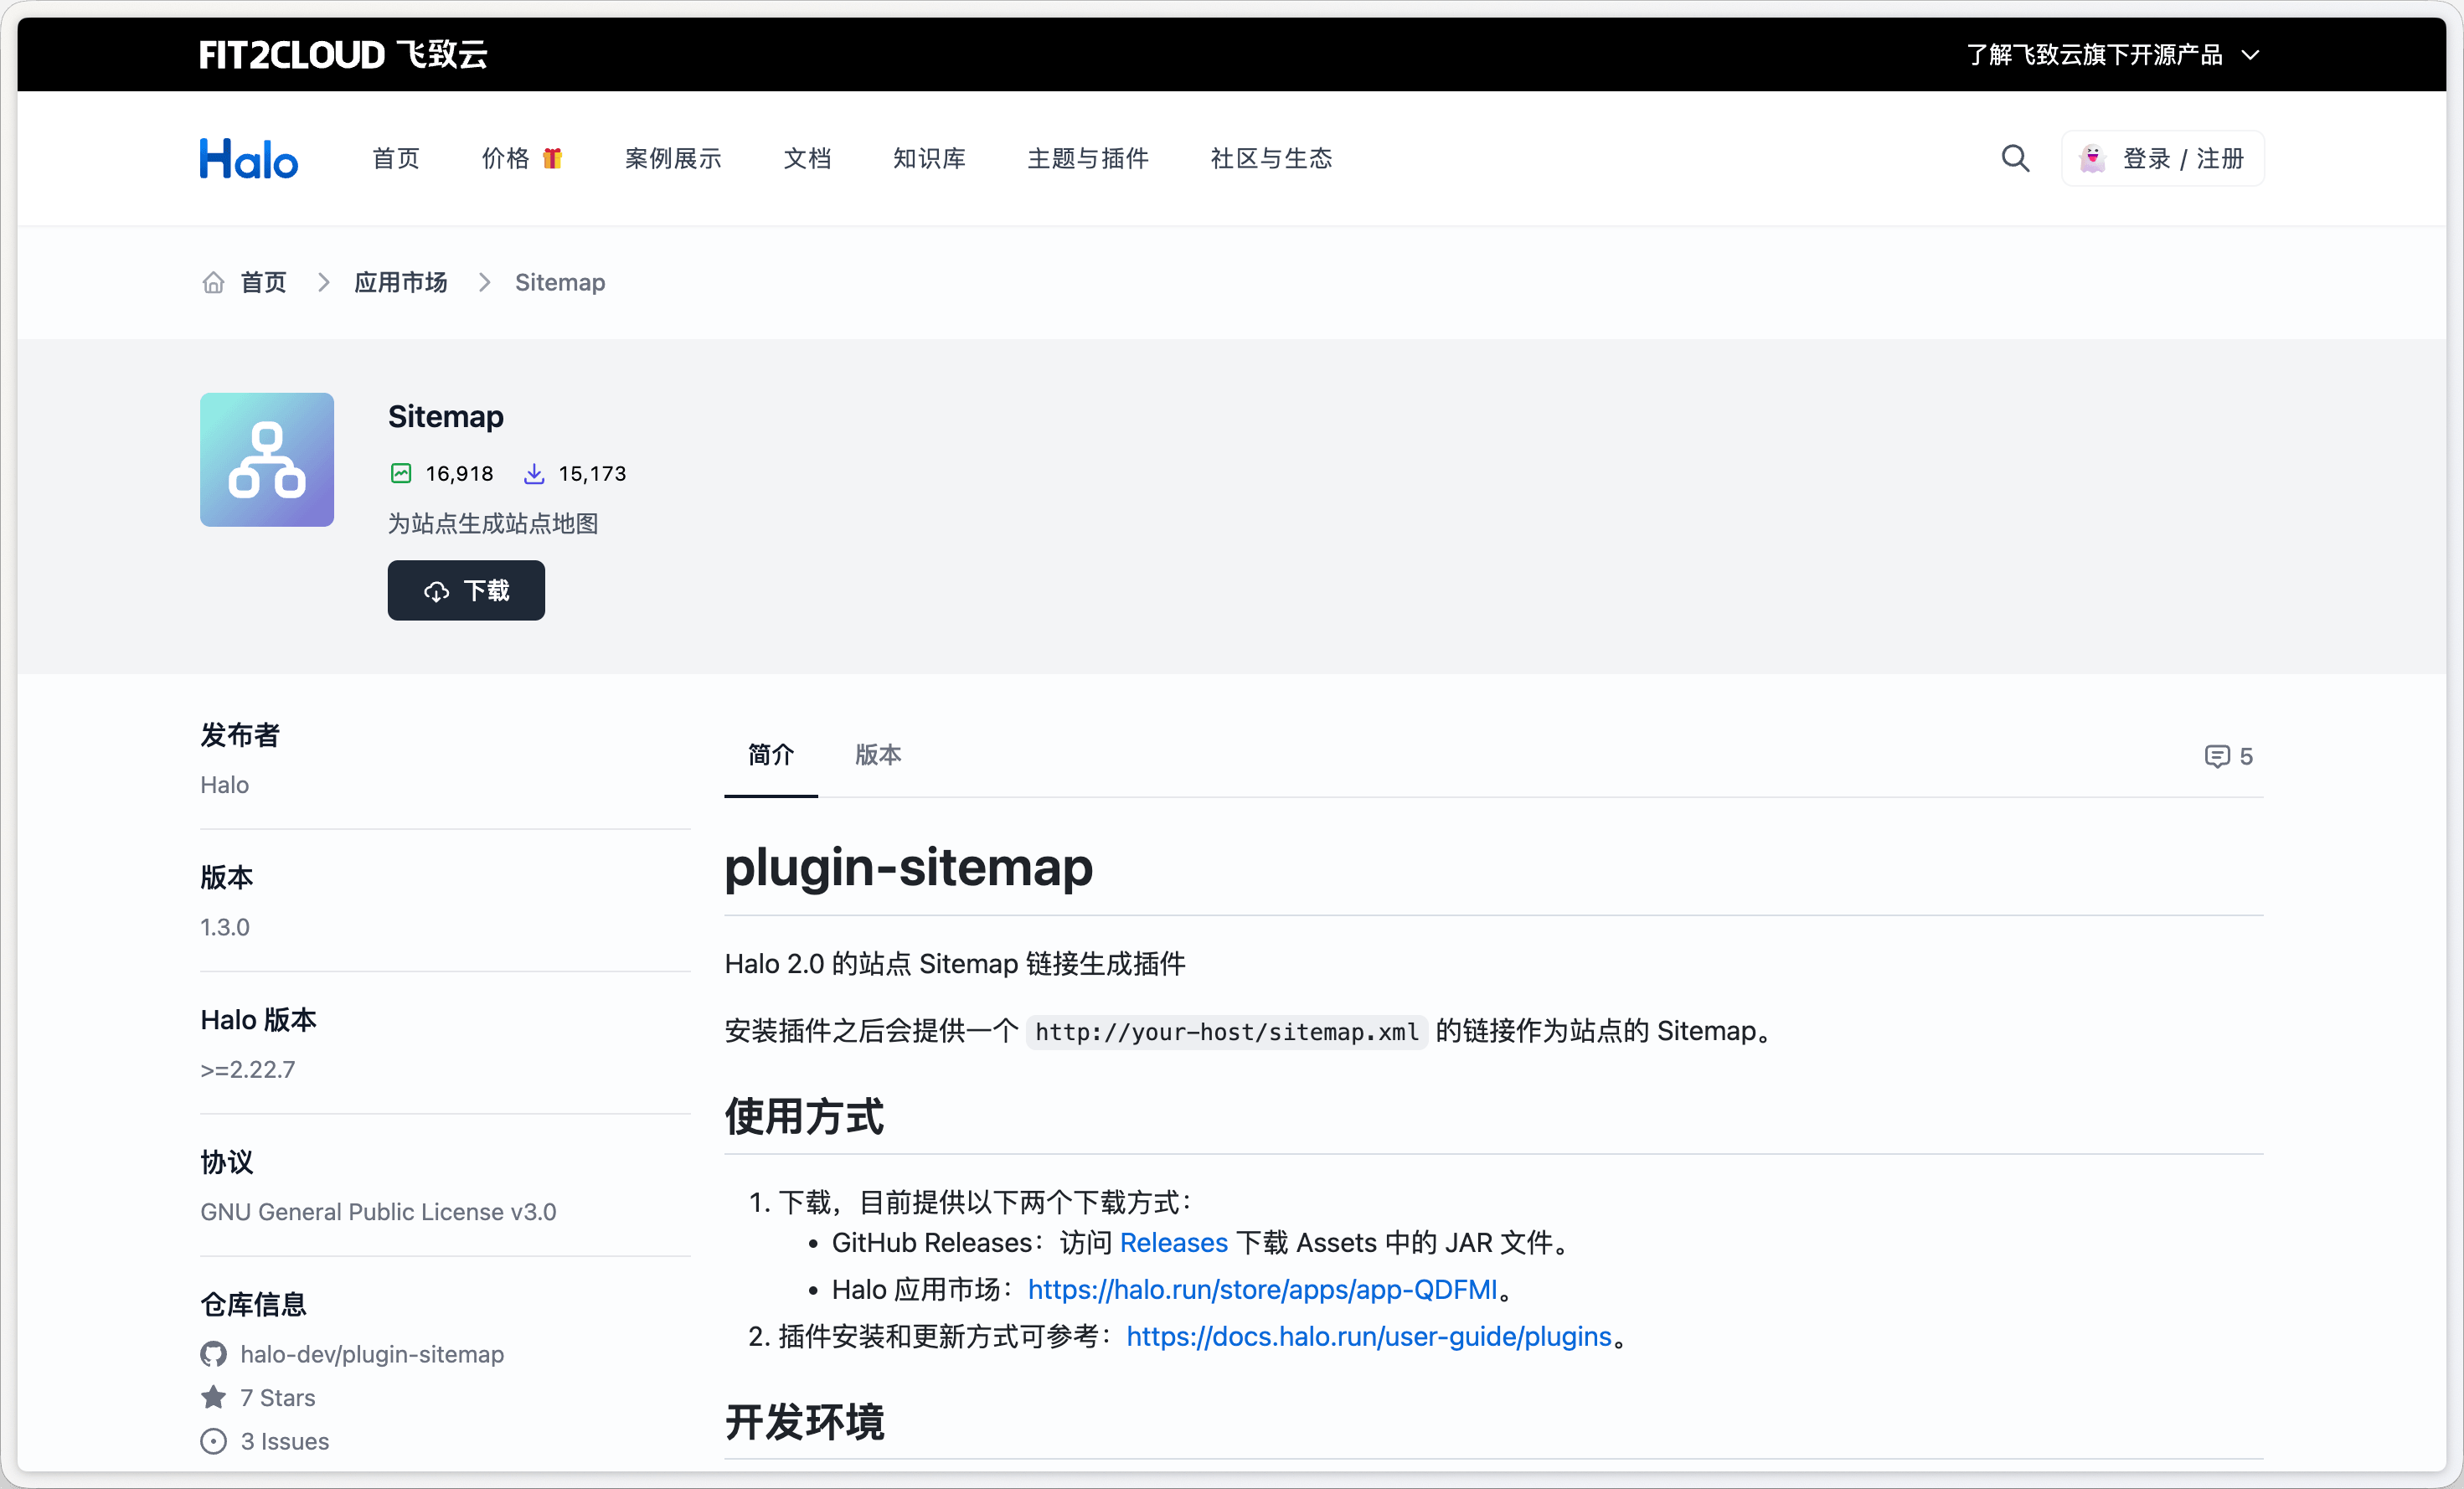Click the 开发环境 heading
Screen dimensions: 2464x1489
(804, 1421)
